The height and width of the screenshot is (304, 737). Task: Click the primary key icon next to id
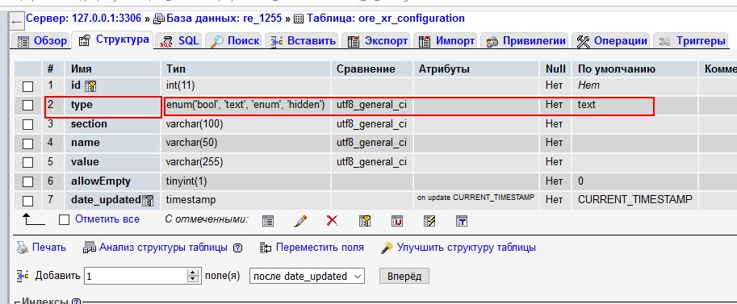(90, 86)
